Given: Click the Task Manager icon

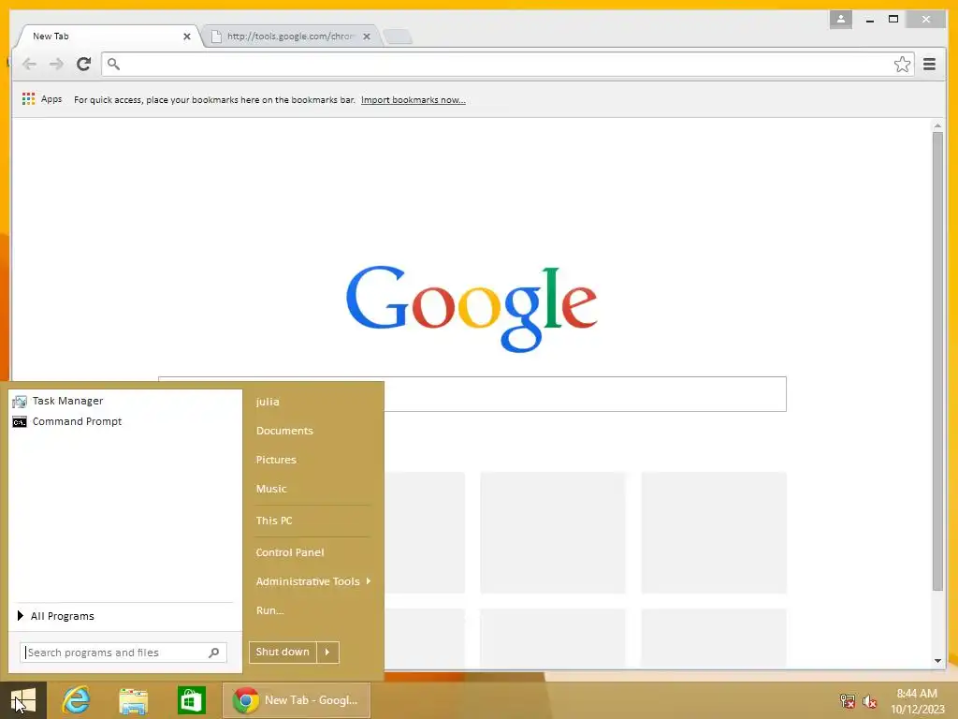Looking at the screenshot, I should (20, 402).
